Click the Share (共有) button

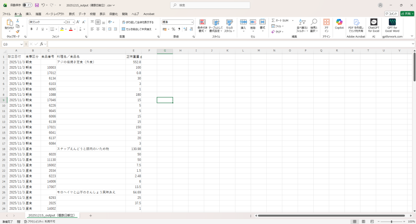coord(407,14)
